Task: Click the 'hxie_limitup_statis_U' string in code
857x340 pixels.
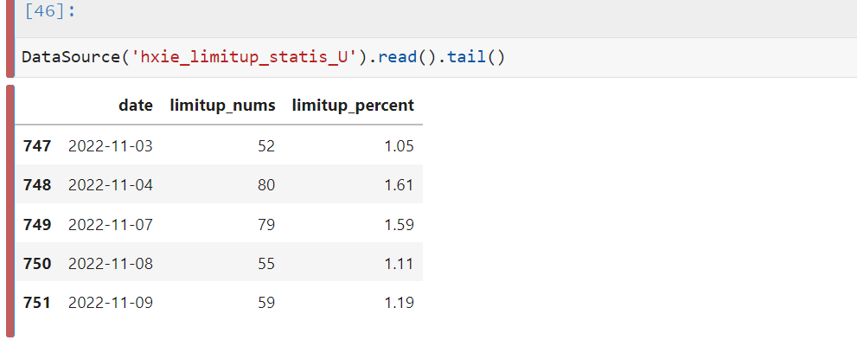Action: (246, 57)
